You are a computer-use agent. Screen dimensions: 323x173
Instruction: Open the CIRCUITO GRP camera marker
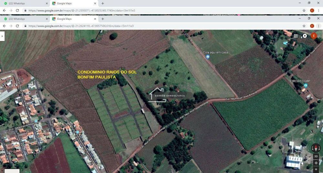306,86
